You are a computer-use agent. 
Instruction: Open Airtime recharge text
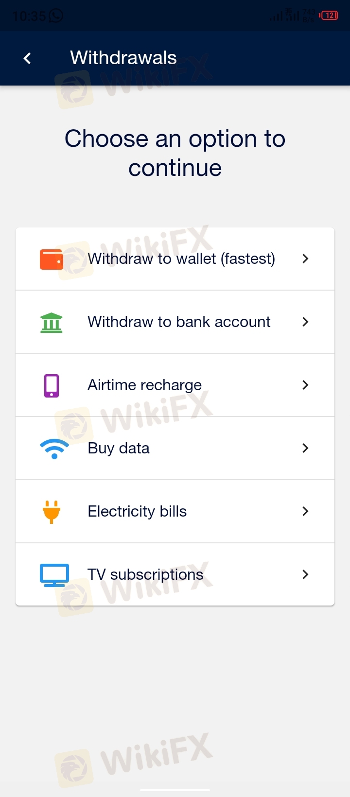(x=144, y=385)
